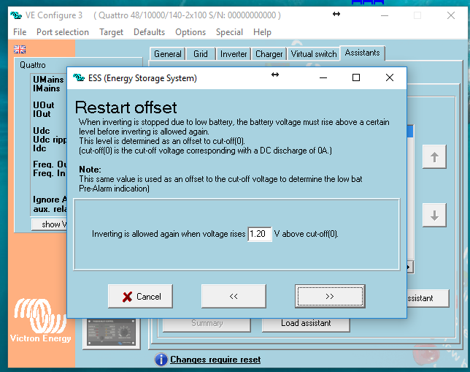Open the Help menu

(262, 32)
